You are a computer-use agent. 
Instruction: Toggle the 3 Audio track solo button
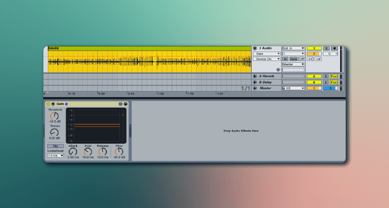click(326, 48)
